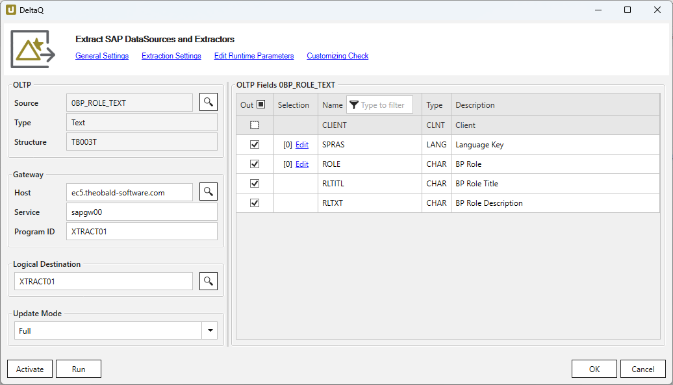Click the magnifier icon beside Gateway Host
Viewport: 673px width, 385px height.
click(x=208, y=192)
